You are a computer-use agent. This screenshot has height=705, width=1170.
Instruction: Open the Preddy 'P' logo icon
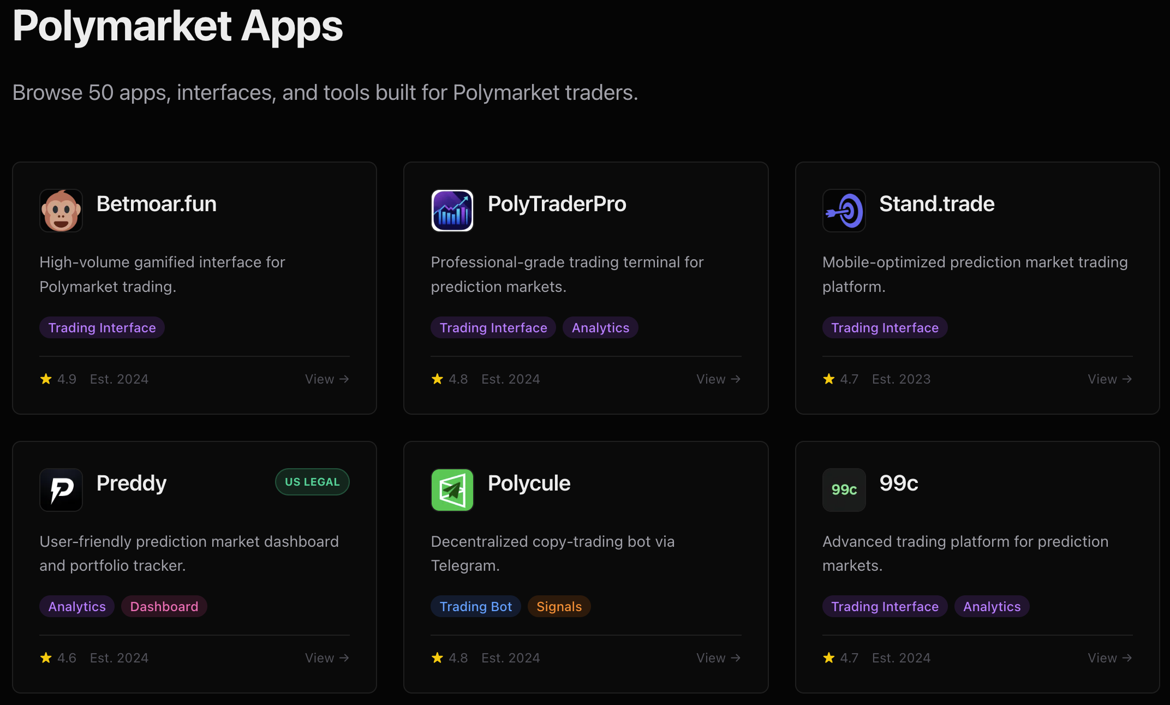click(x=61, y=490)
